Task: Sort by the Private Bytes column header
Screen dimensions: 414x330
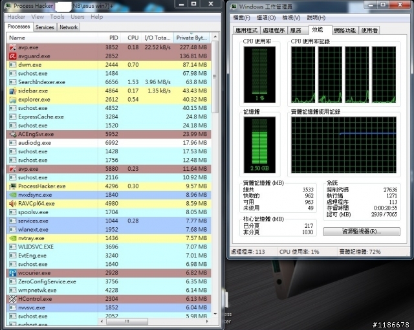Action: (x=191, y=38)
